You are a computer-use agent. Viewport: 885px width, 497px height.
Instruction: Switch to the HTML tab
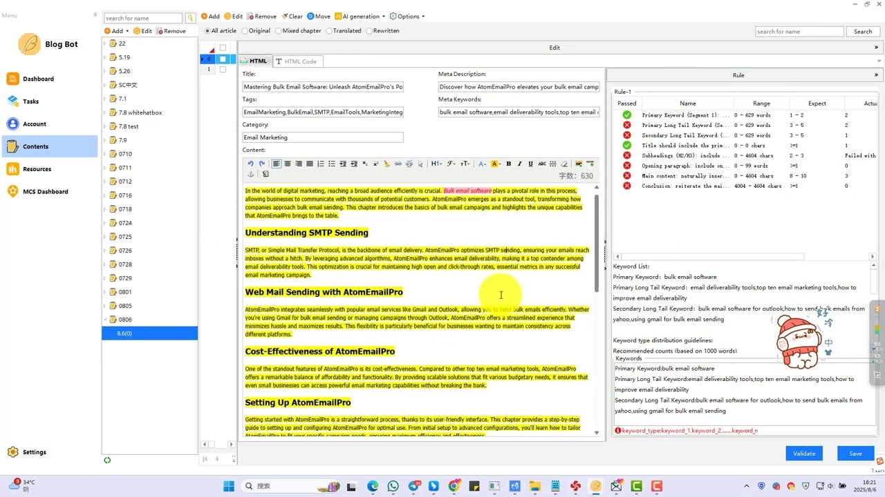pos(254,61)
